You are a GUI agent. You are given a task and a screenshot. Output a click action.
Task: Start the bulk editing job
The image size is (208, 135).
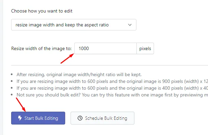click(x=38, y=118)
